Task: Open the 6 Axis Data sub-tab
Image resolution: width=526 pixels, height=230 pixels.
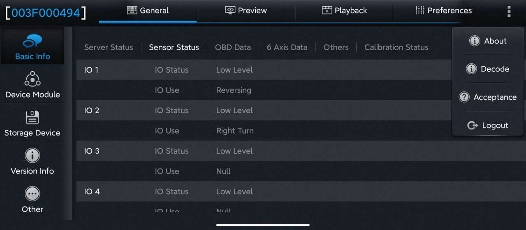Action: click(x=287, y=48)
